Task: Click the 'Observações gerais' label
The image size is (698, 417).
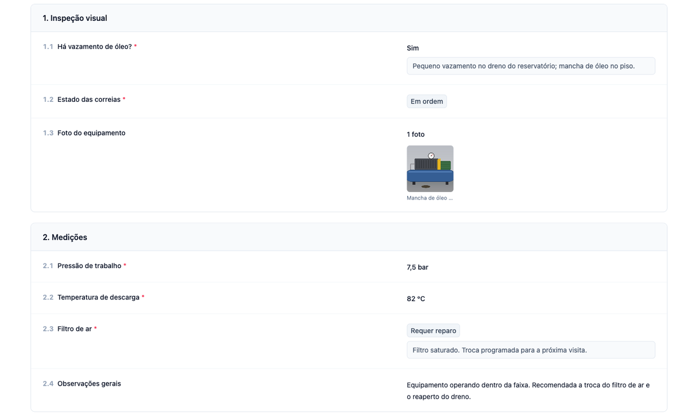Action: tap(89, 384)
